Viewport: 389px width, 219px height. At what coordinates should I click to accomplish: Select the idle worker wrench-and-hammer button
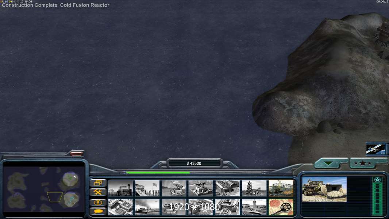pyautogui.click(x=98, y=192)
